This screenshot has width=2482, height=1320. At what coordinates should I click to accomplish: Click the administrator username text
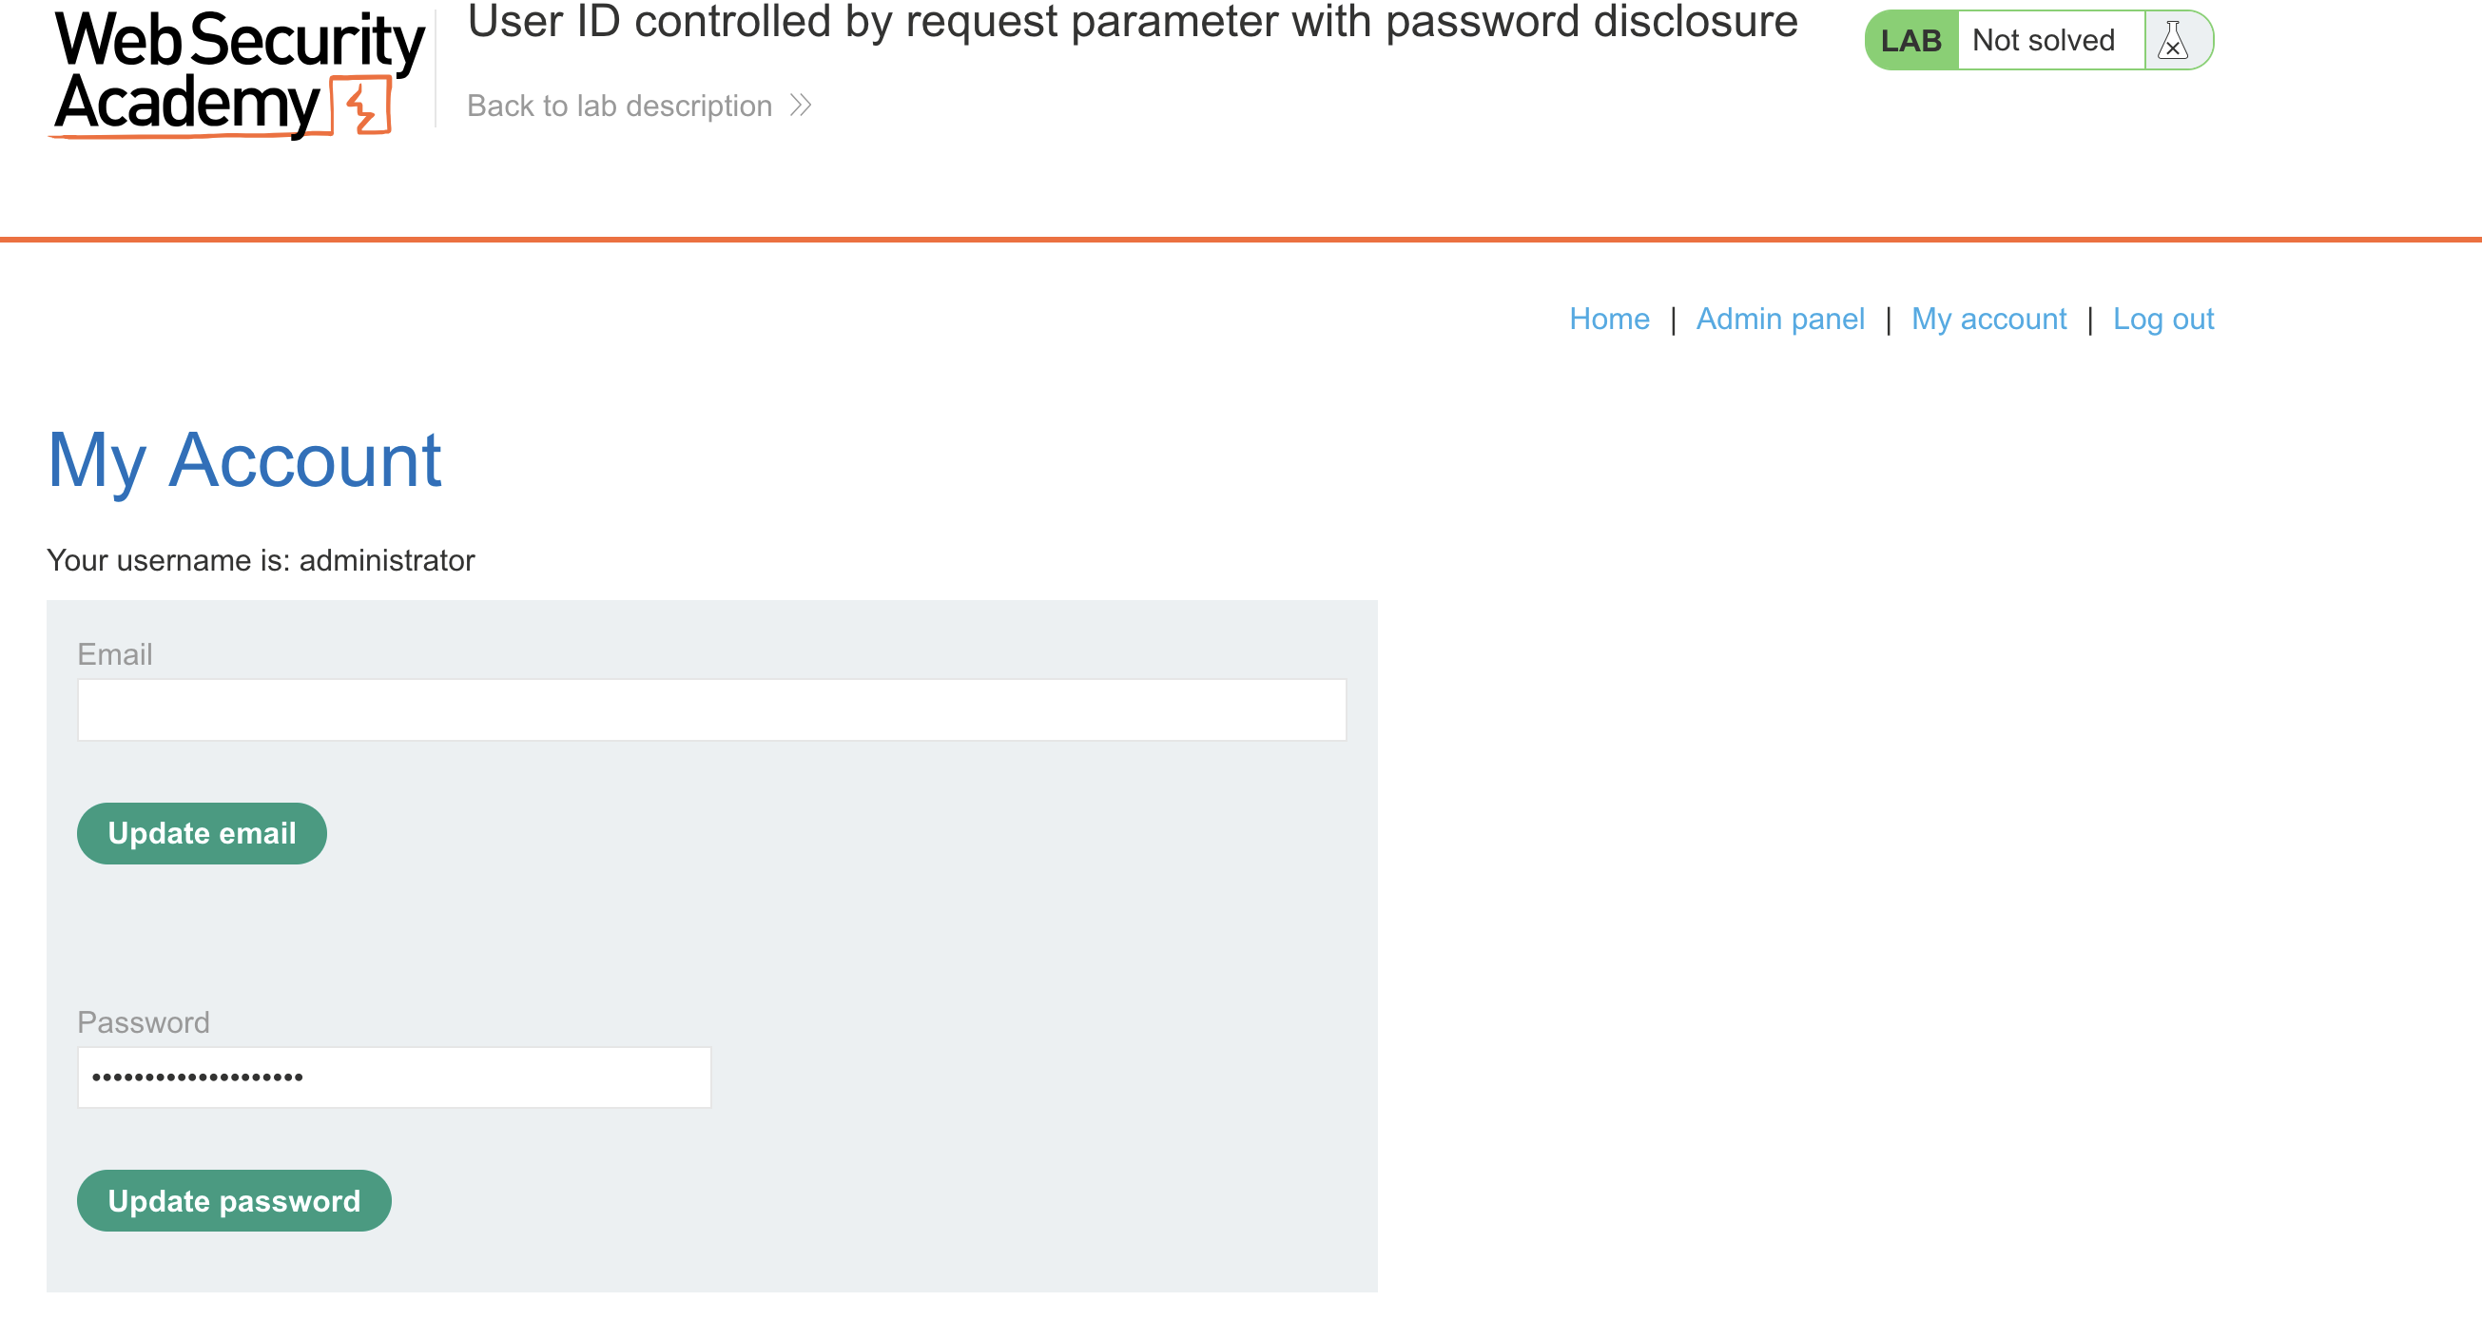tap(386, 560)
